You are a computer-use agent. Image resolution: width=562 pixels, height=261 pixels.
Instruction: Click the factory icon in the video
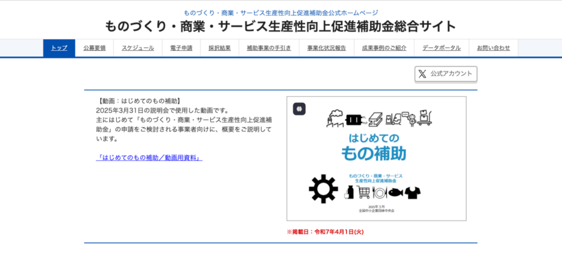pyautogui.click(x=335, y=118)
